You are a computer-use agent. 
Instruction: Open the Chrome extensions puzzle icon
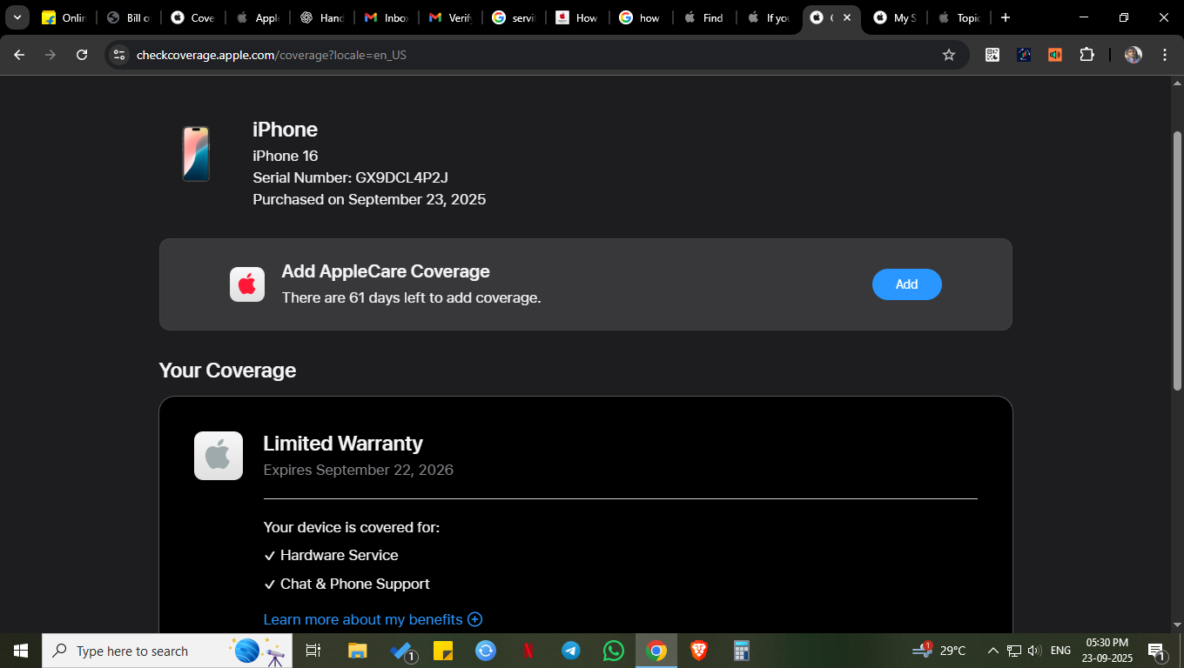pyautogui.click(x=1086, y=55)
